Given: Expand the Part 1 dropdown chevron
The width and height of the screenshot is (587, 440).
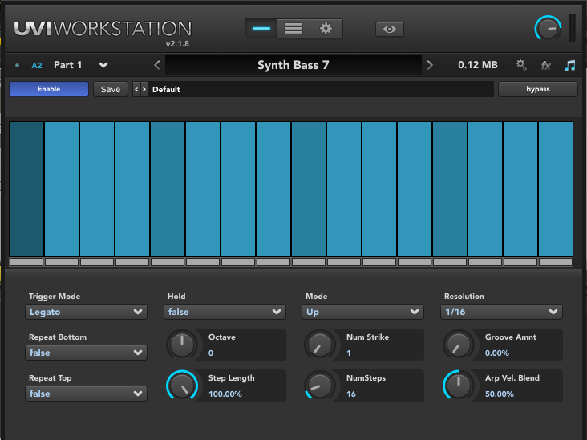Looking at the screenshot, I should coord(103,65).
